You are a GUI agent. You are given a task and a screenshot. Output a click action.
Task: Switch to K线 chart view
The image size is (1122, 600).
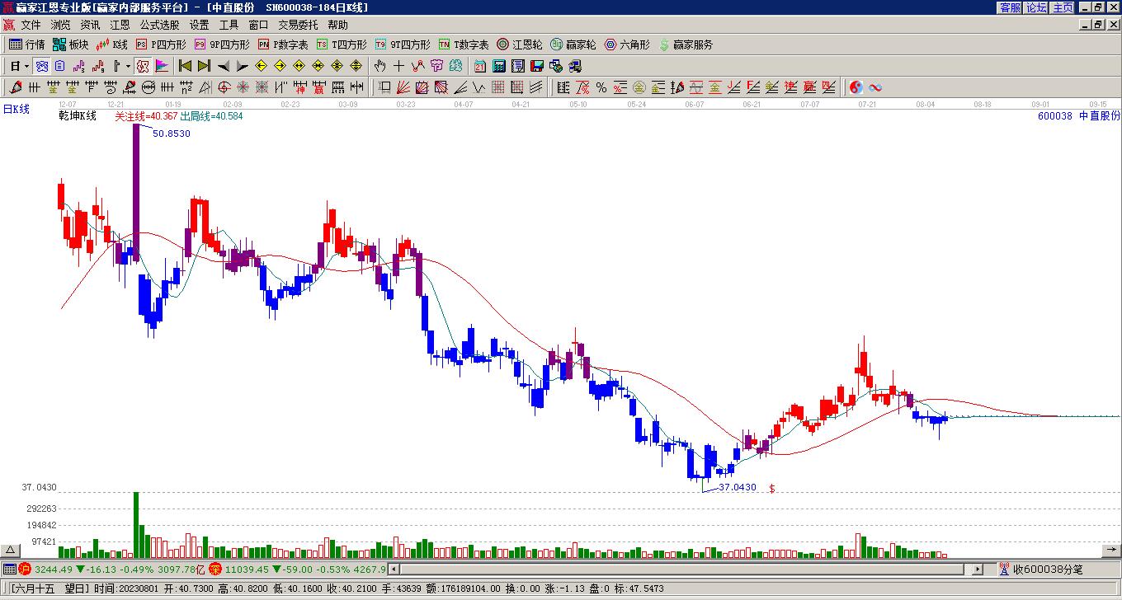tap(112, 45)
